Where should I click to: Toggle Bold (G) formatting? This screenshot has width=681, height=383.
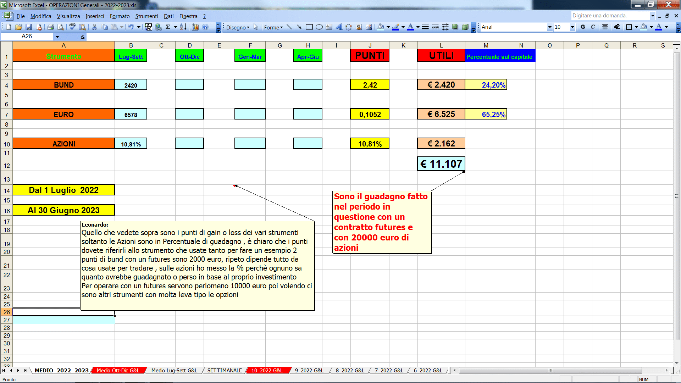[x=583, y=27]
